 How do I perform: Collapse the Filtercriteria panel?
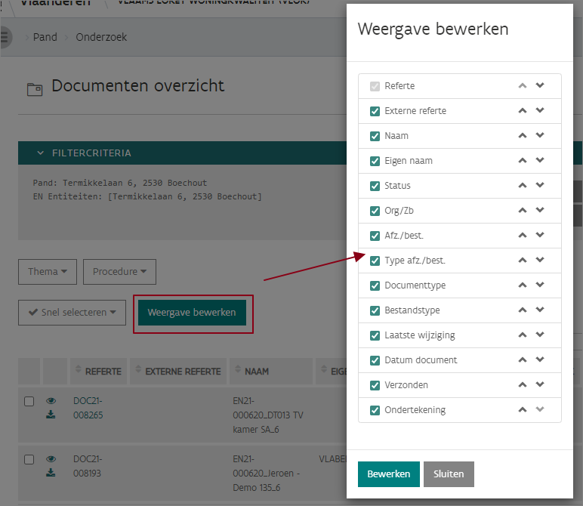(41, 153)
